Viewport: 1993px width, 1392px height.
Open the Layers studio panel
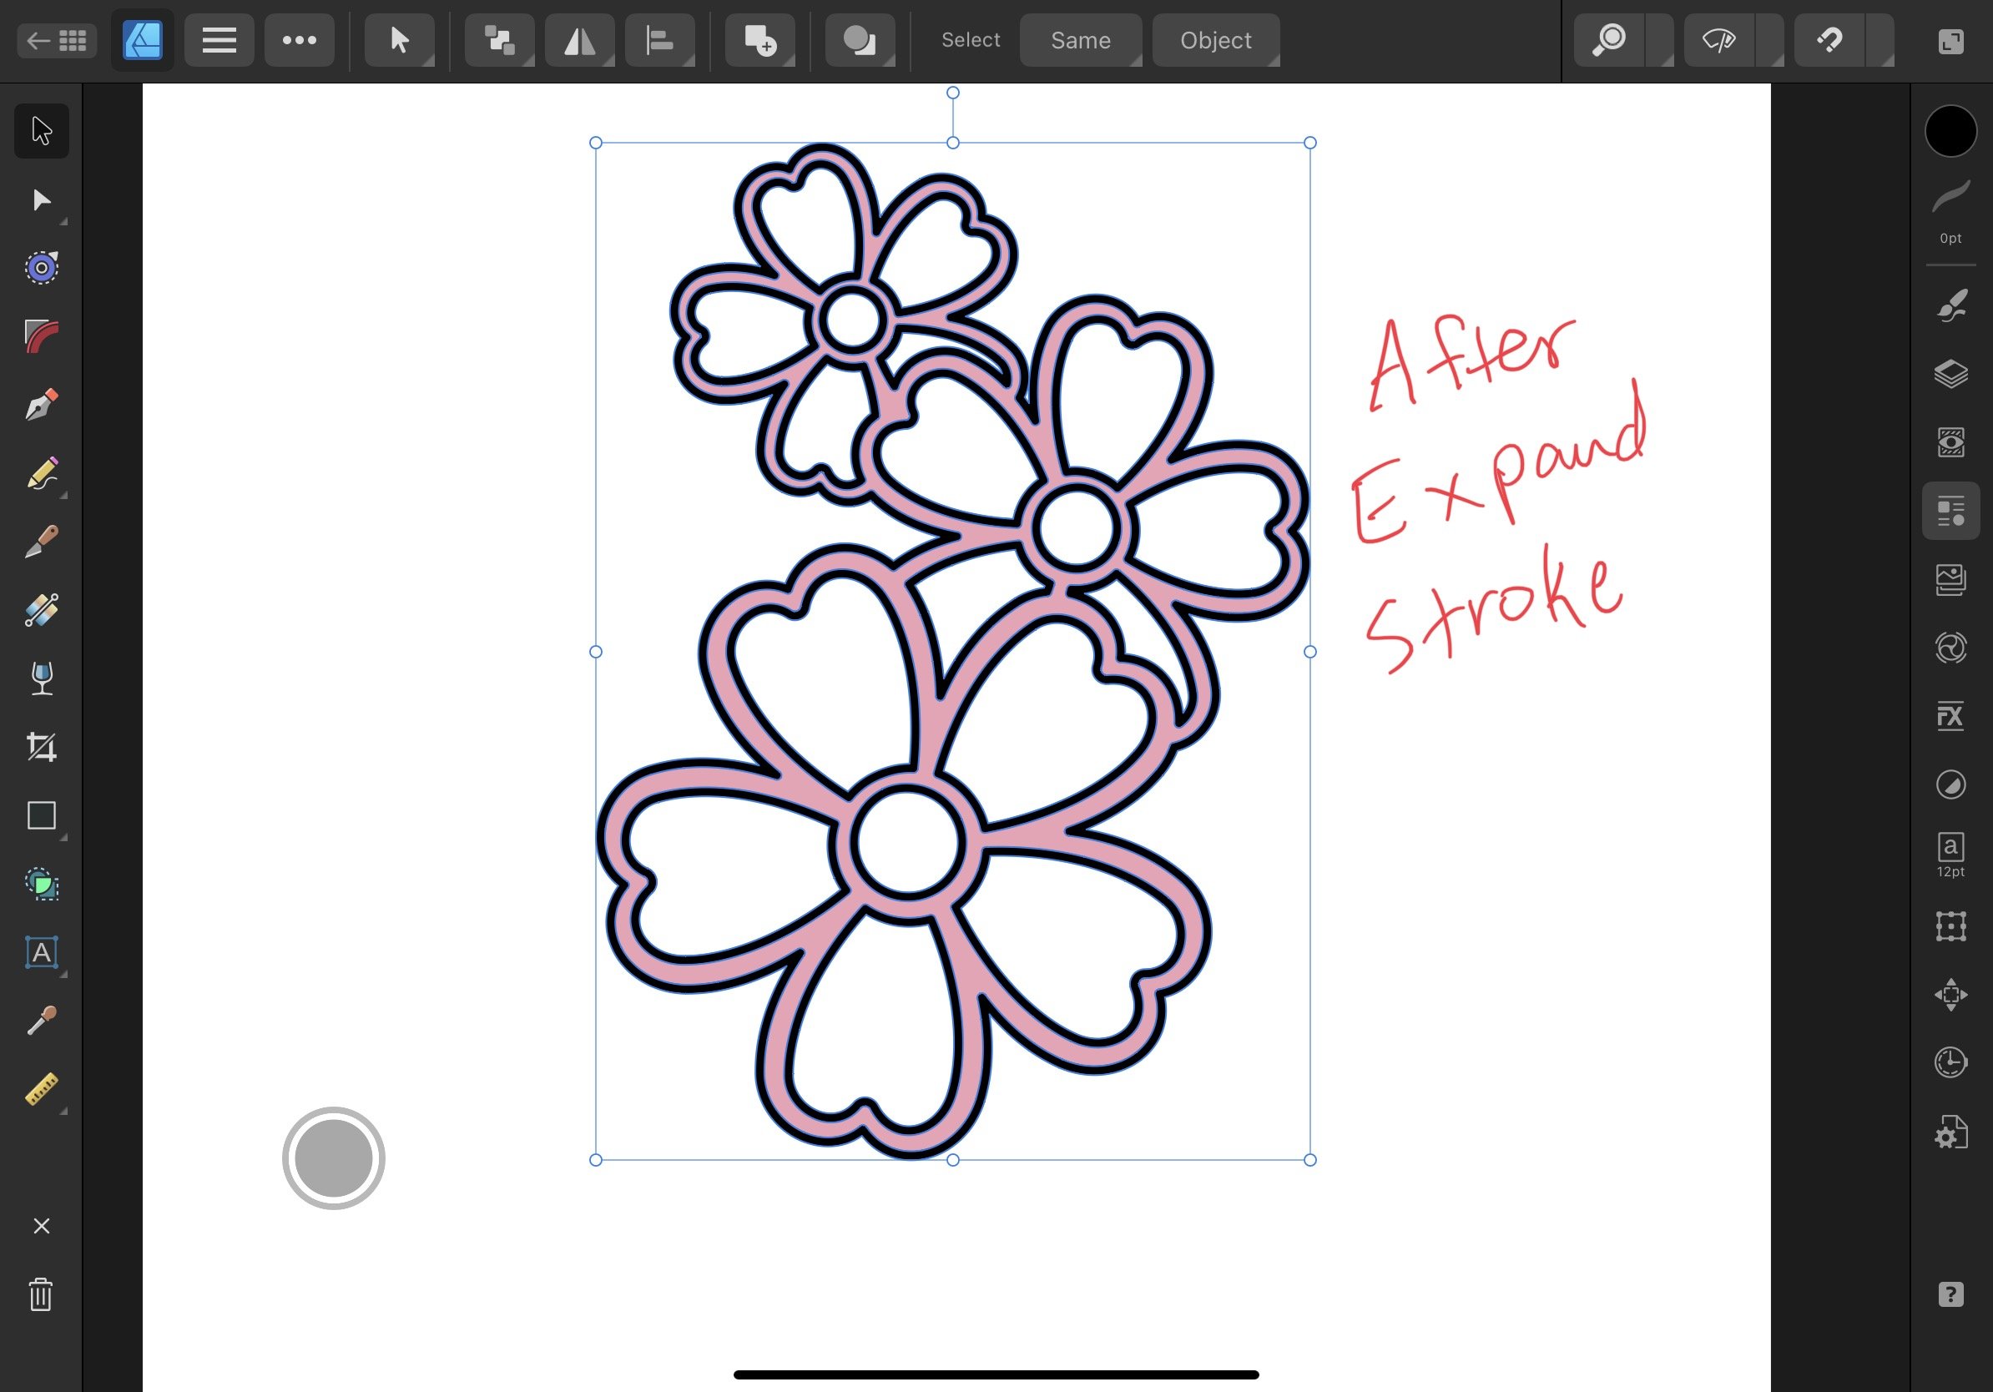click(1950, 374)
